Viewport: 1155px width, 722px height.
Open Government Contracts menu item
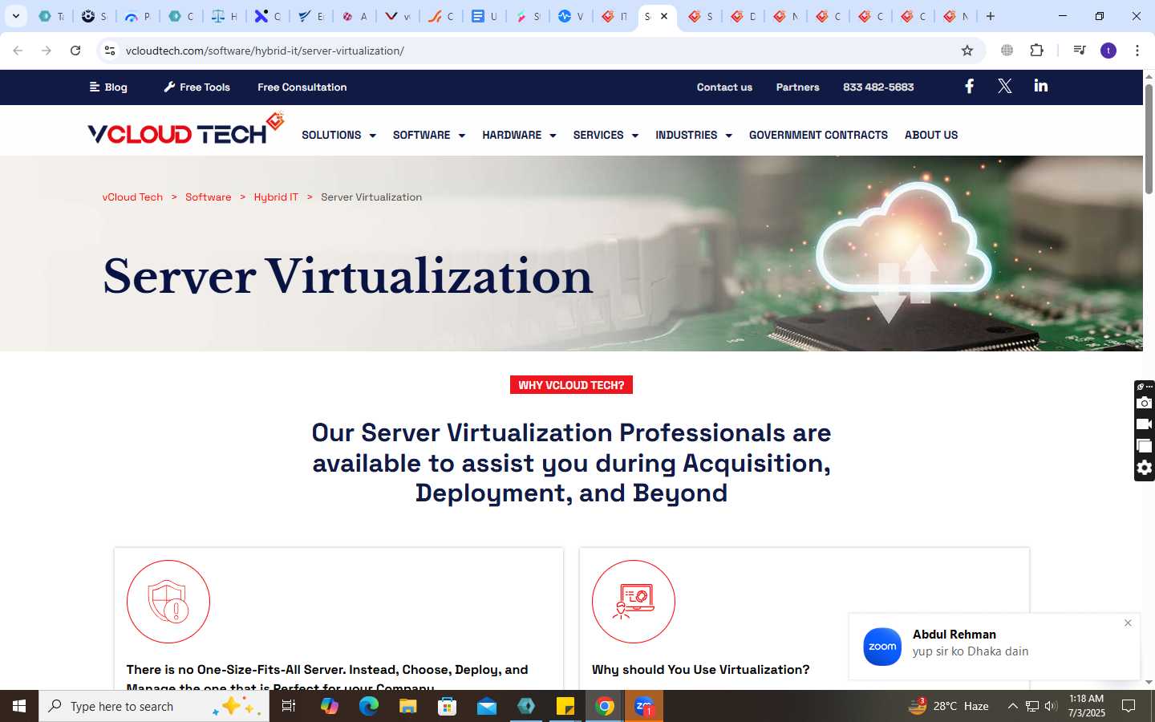coord(818,135)
